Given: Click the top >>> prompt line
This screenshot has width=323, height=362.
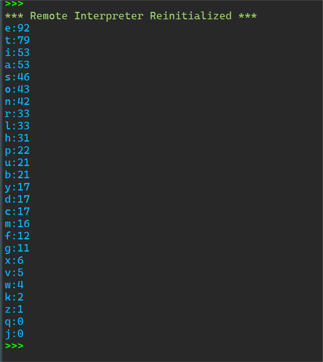Looking at the screenshot, I should click(14, 4).
